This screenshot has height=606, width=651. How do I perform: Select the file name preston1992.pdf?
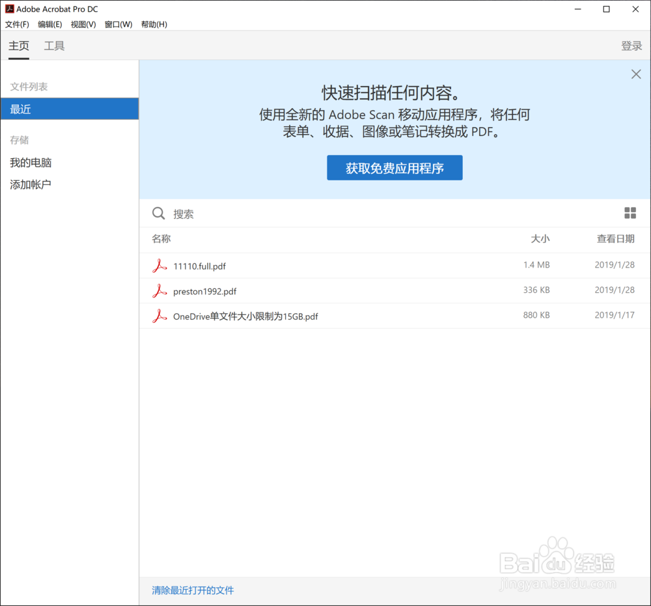pos(204,292)
